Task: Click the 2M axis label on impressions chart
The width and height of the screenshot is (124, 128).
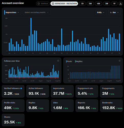Action: [6, 18]
